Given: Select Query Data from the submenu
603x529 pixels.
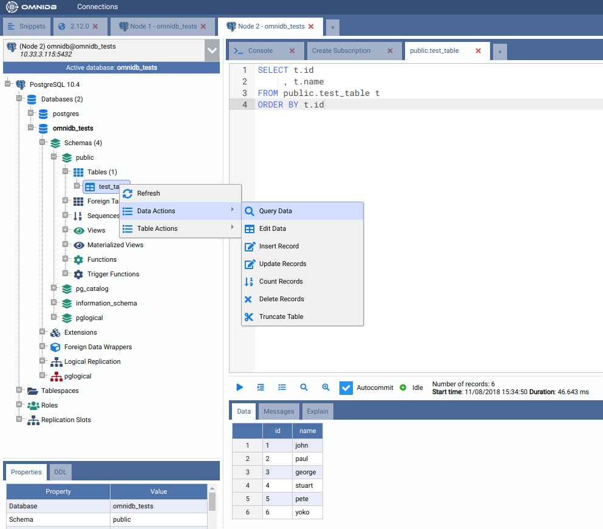Looking at the screenshot, I should [276, 211].
